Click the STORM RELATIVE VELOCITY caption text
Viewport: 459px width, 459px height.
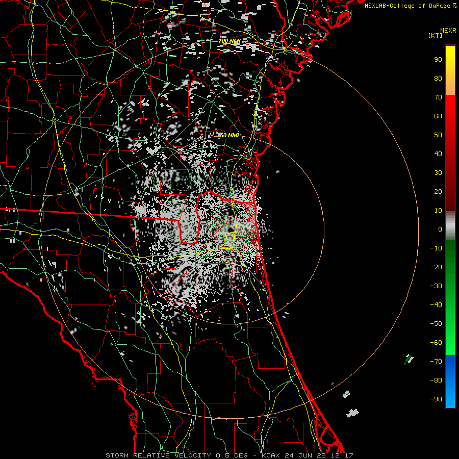coord(158,455)
